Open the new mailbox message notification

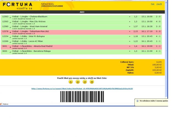(151, 102)
